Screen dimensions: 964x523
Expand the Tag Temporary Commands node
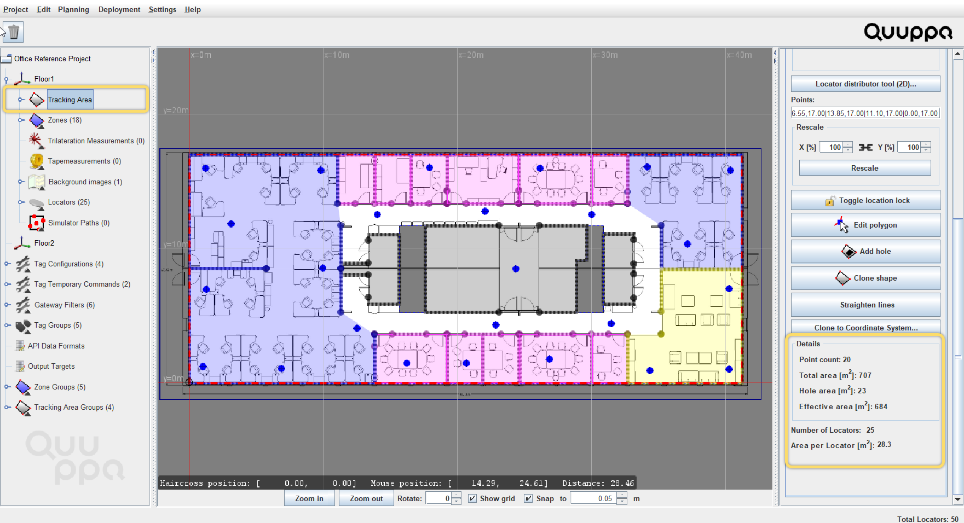click(x=7, y=284)
